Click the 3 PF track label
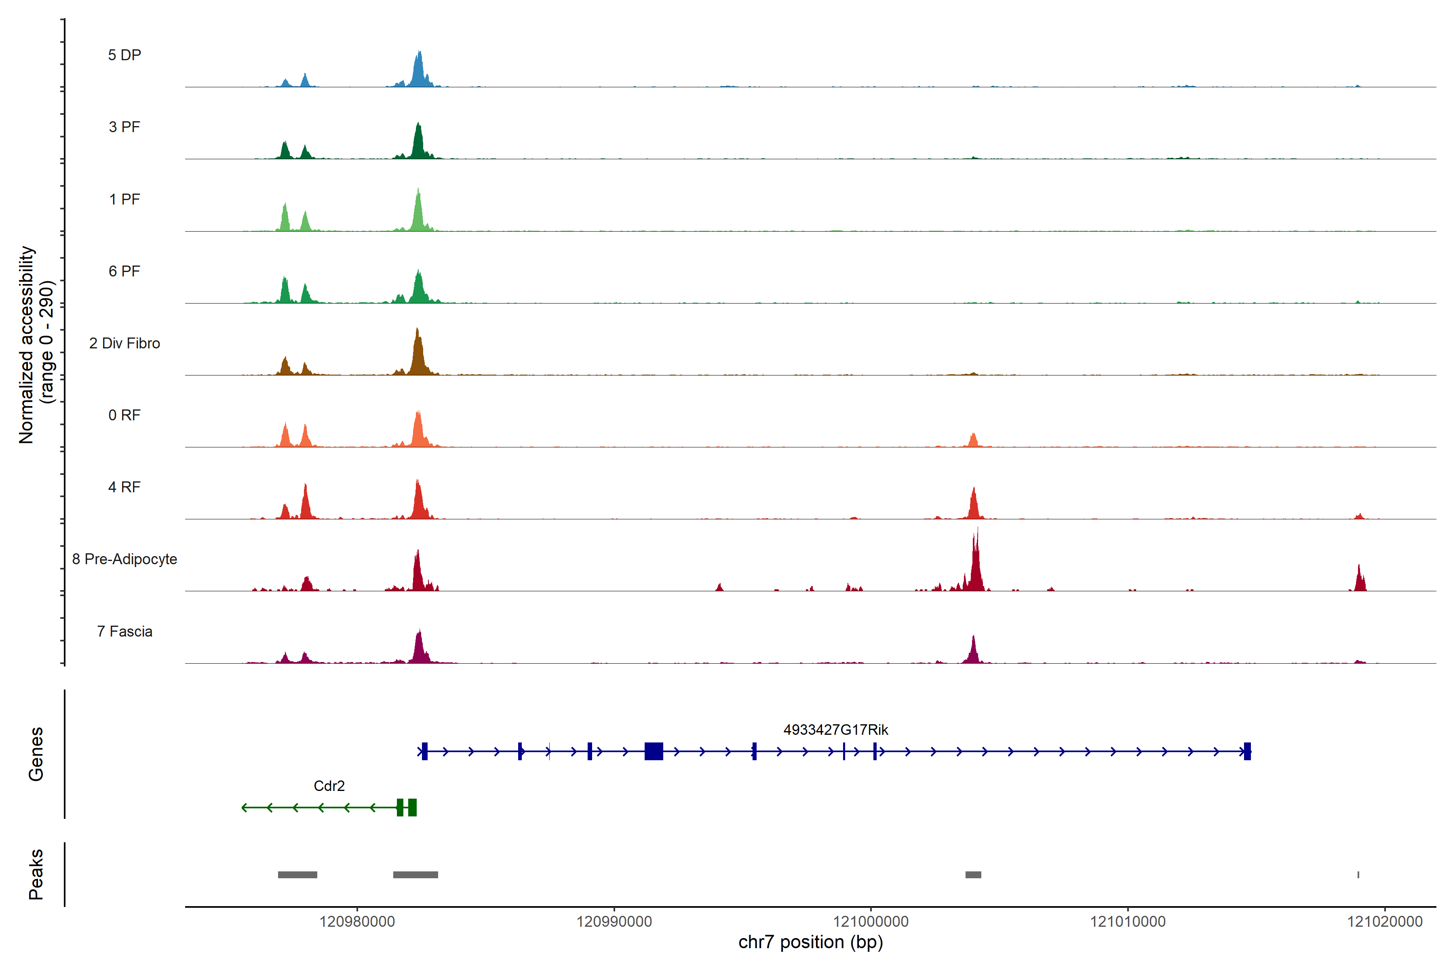Viewport: 1455px width, 970px height. tap(124, 127)
